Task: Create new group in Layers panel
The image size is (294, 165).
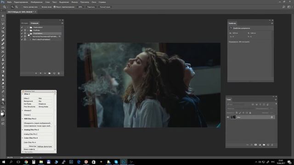Action: click(264, 145)
